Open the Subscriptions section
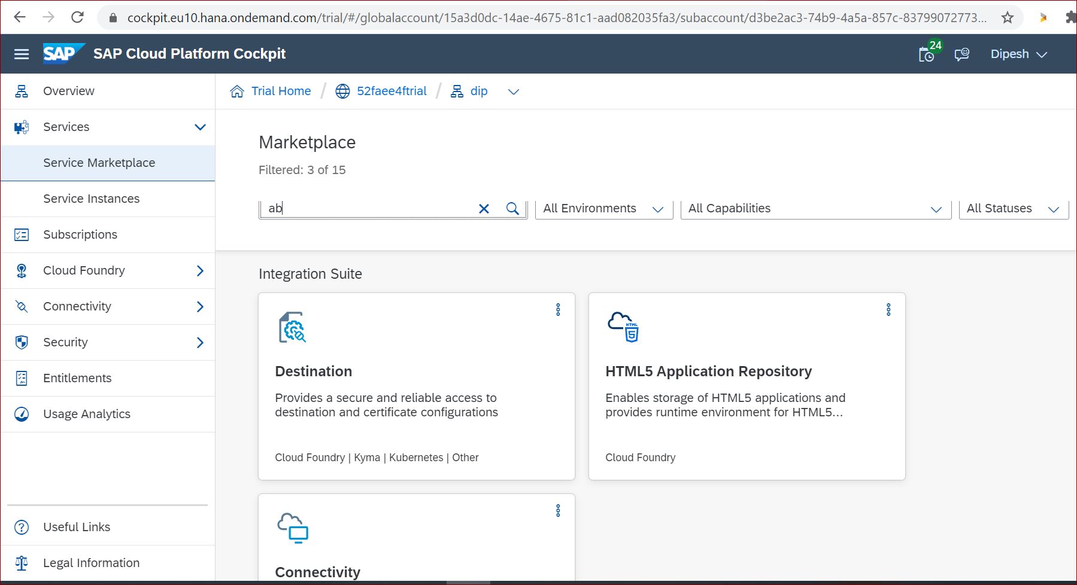This screenshot has height=585, width=1077. coord(80,234)
